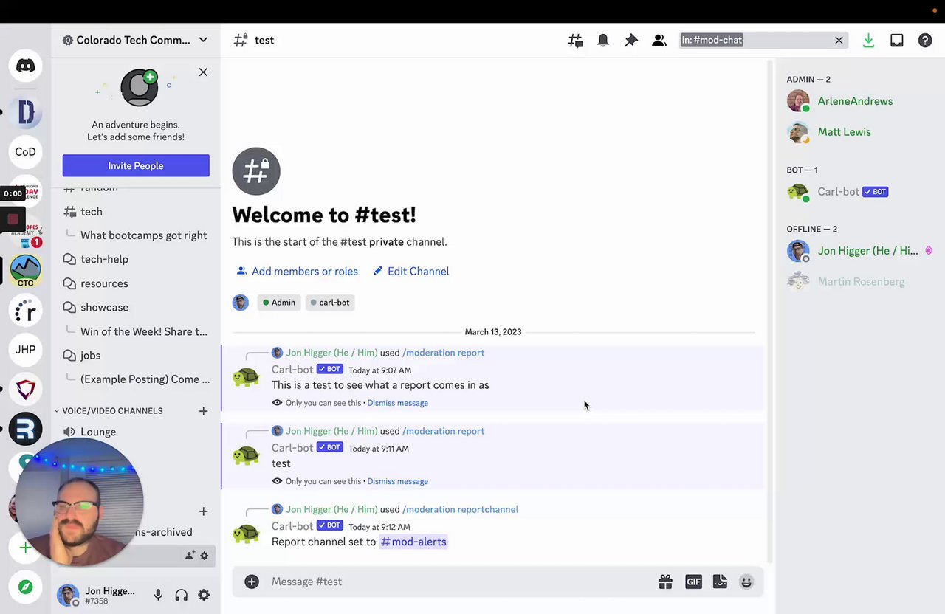This screenshot has width=945, height=614.
Task: Open the What bootcamps got right thread
Action: point(143,235)
